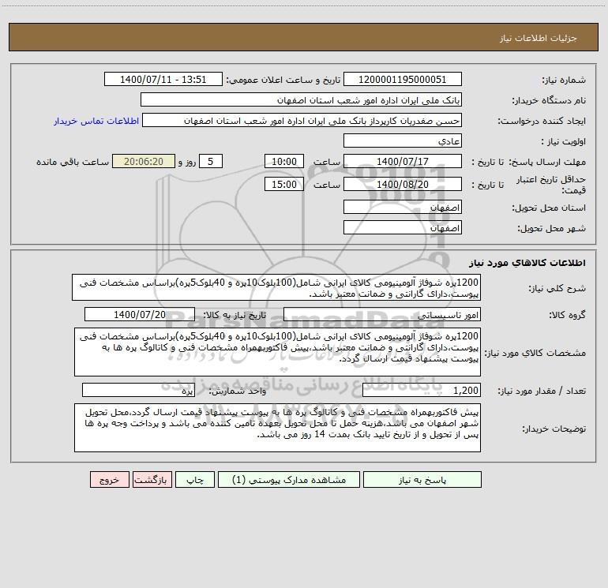Screen dimensions: 608x588
Task: Click the priority field عادي
Action: pyautogui.click(x=403, y=140)
